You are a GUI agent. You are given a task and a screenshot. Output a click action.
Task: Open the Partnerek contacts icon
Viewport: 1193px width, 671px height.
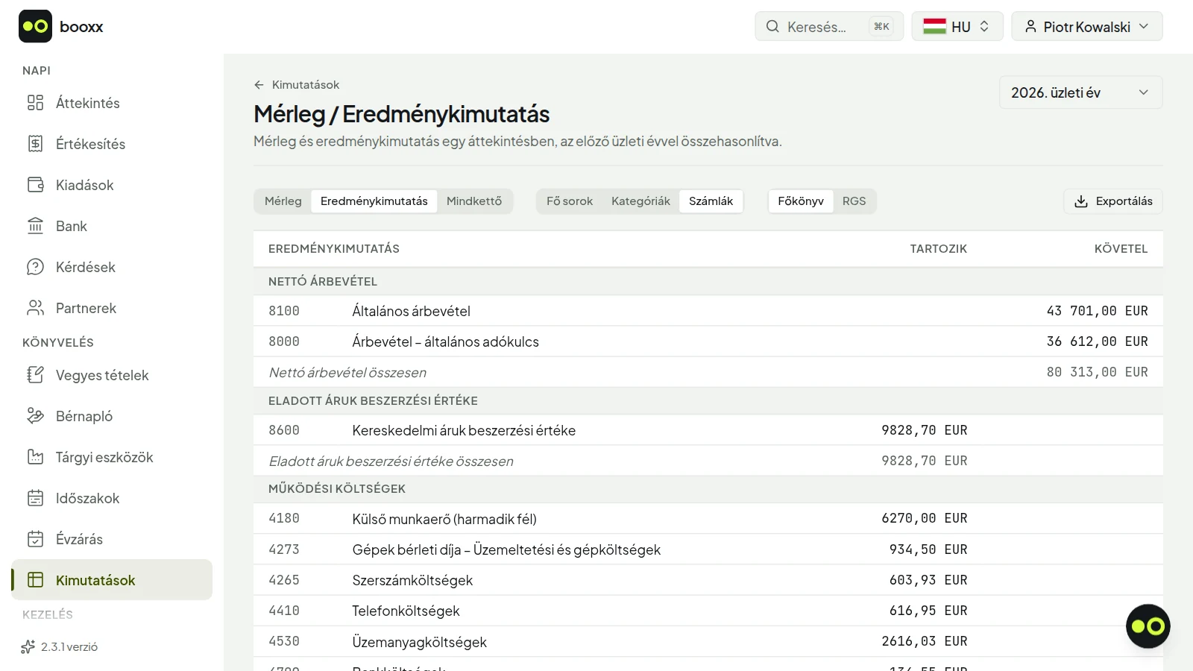coord(35,308)
